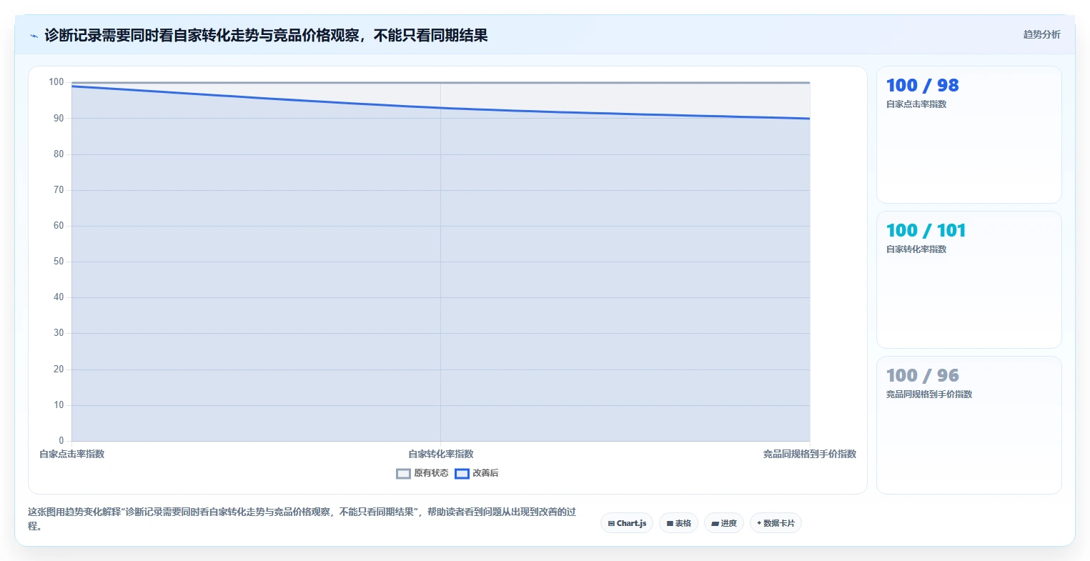Select the Chart.js tag chip

pos(627,523)
